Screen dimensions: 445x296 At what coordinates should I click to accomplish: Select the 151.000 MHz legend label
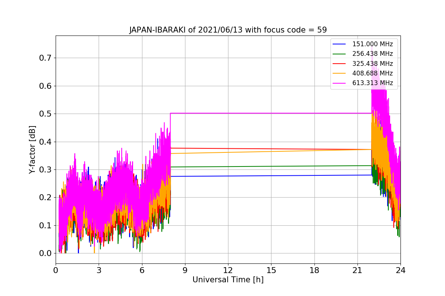pos(372,44)
